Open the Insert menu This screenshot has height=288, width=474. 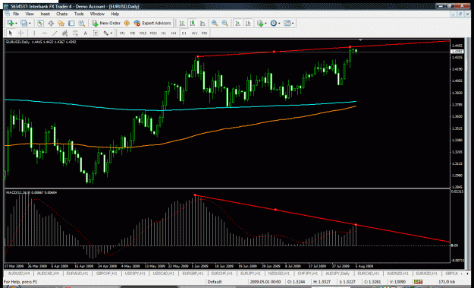[x=45, y=14]
